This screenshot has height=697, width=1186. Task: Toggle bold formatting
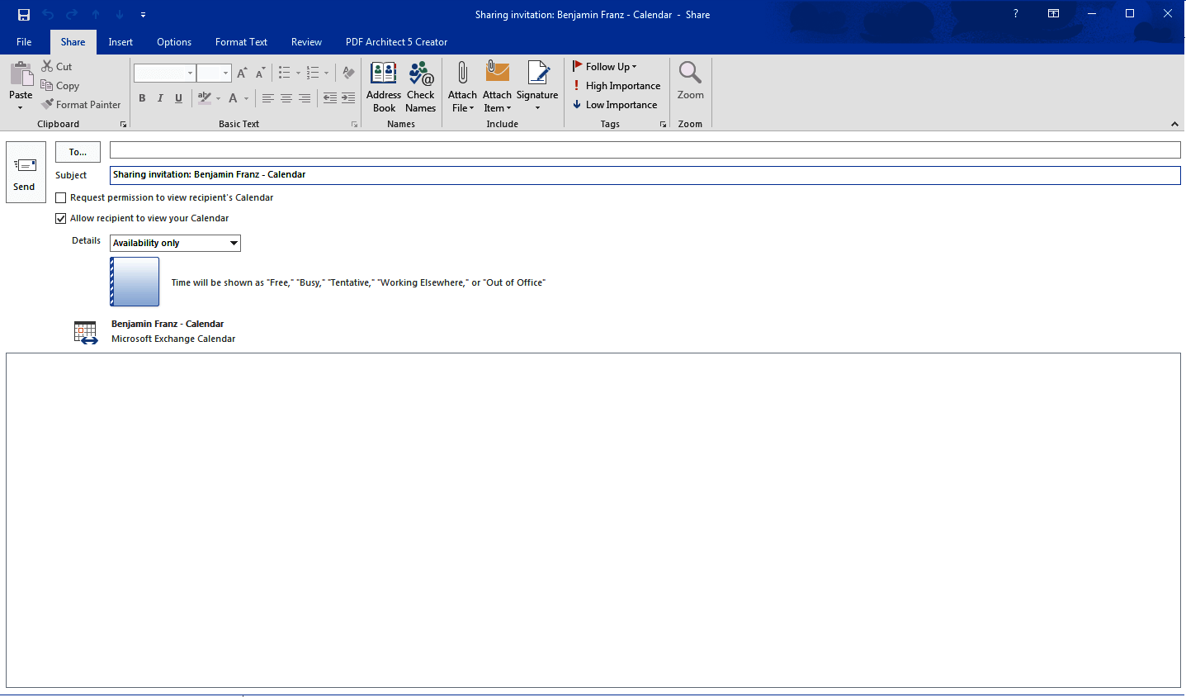142,98
